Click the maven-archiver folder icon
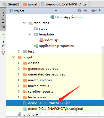The height and width of the screenshot is (118, 104). pos(25,80)
